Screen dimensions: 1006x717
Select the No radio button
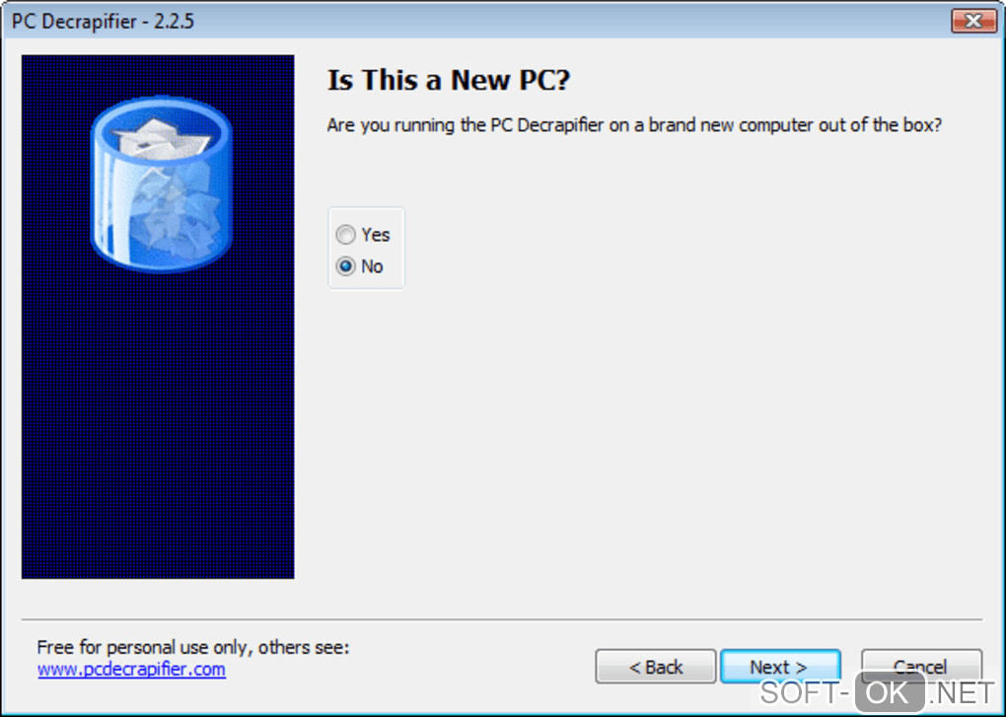(346, 266)
